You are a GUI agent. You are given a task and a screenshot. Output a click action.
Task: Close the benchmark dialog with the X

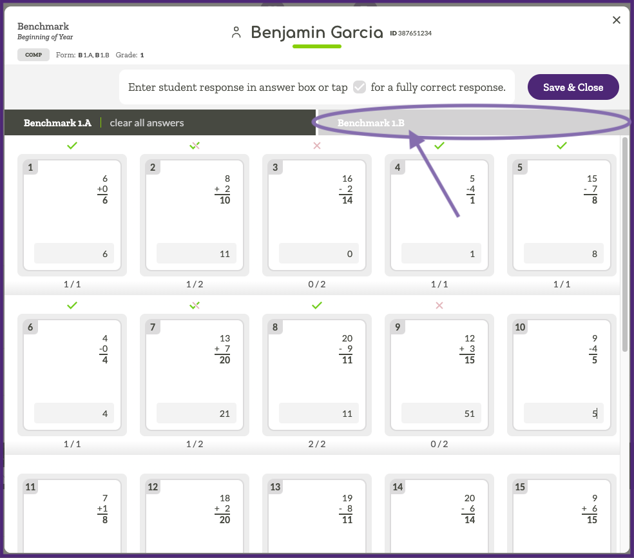(617, 20)
